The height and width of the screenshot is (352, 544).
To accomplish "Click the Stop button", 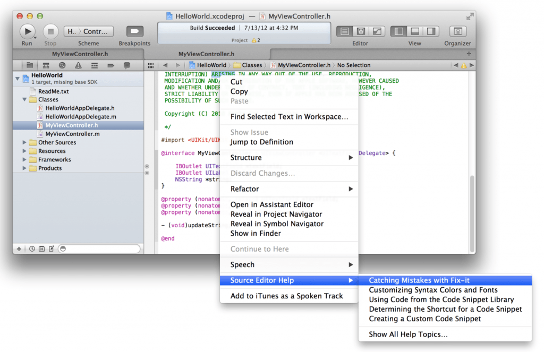I will pos(50,31).
